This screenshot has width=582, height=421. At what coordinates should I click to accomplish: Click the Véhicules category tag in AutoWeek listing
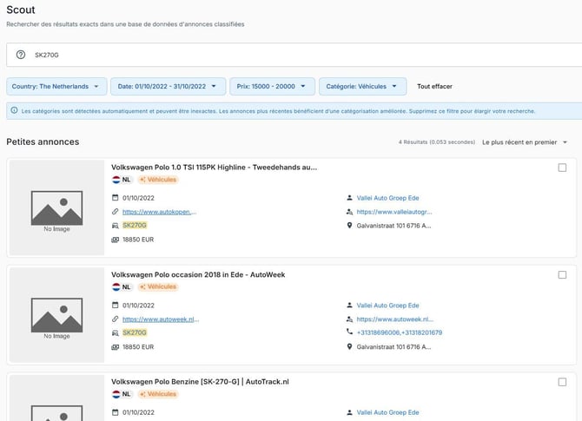158,286
